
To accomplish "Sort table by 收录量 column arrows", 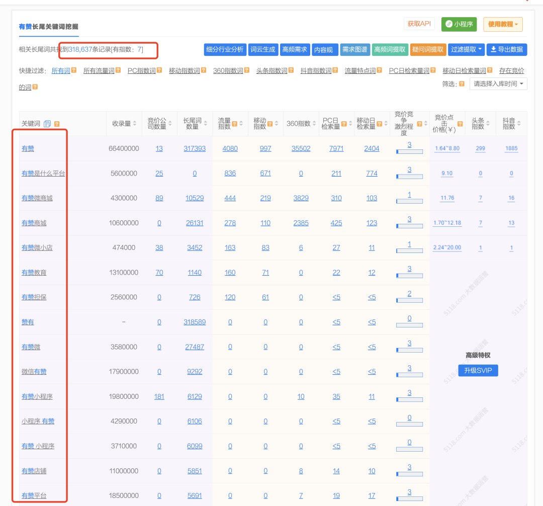I will coord(135,124).
